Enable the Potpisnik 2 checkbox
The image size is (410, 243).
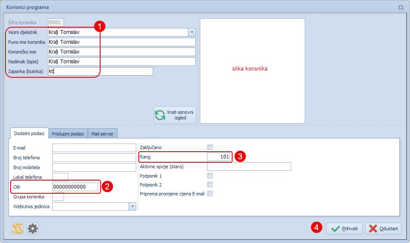[210, 185]
